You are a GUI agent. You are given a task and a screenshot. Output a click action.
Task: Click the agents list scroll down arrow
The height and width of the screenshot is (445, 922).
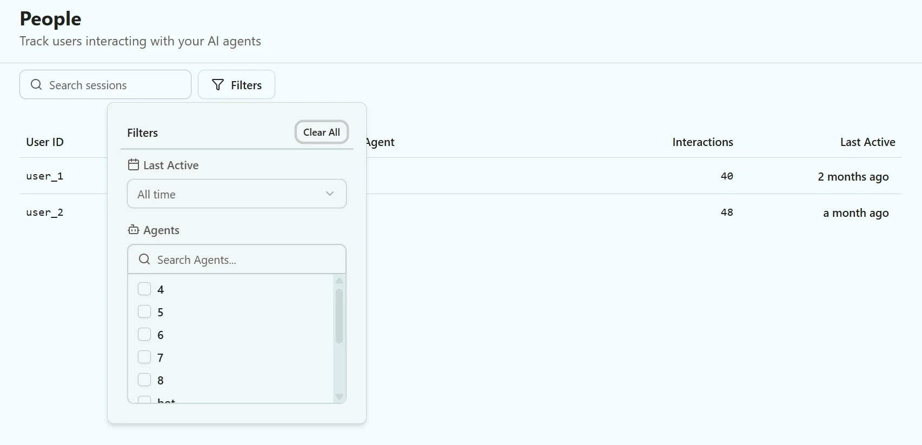340,397
